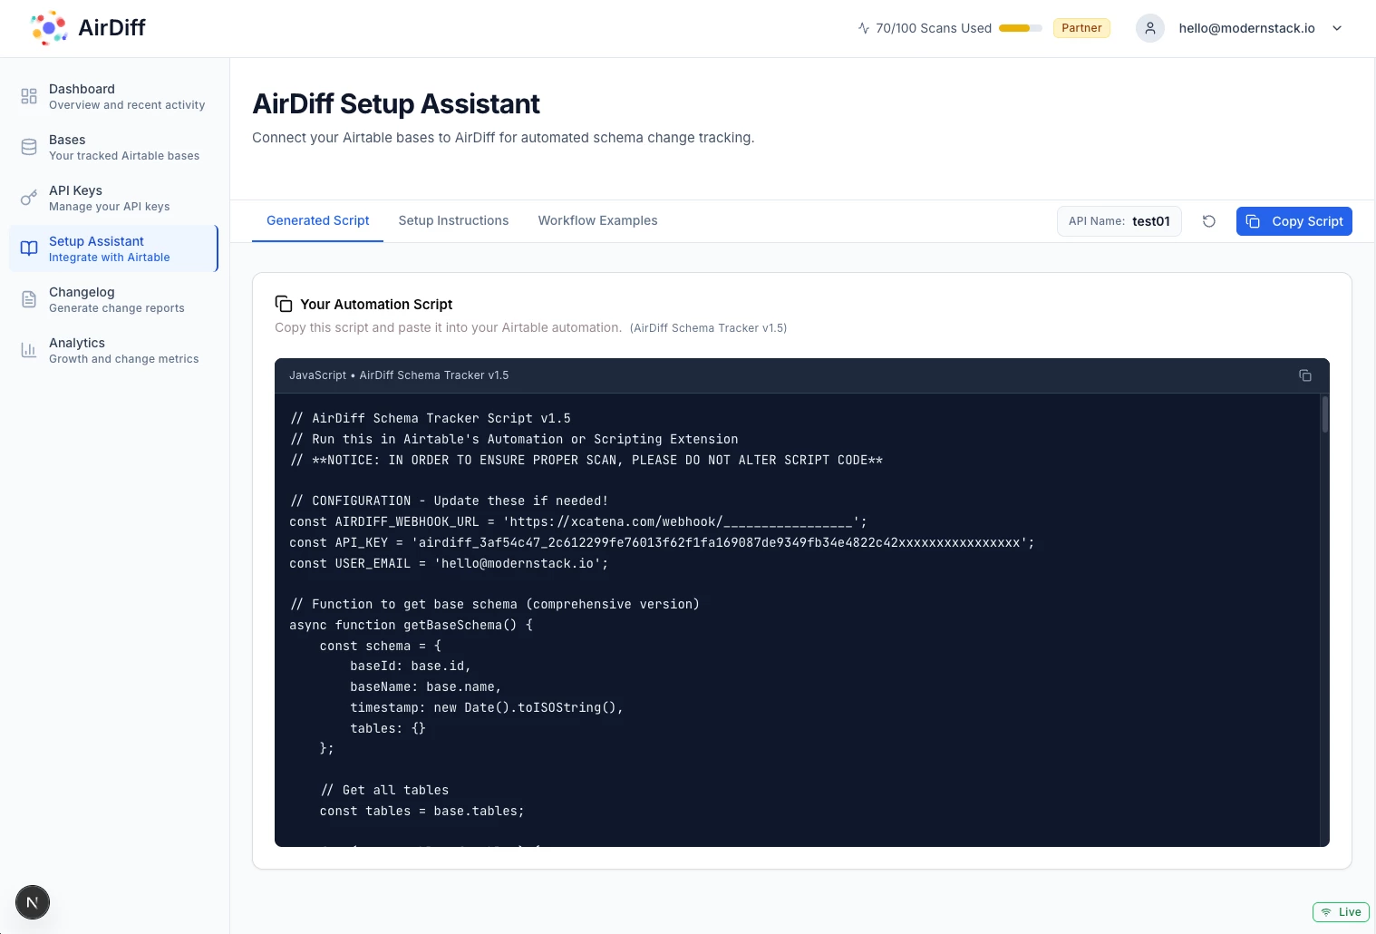
Task: Click the AirDiff Setup Assistant heading
Action: [x=396, y=103]
